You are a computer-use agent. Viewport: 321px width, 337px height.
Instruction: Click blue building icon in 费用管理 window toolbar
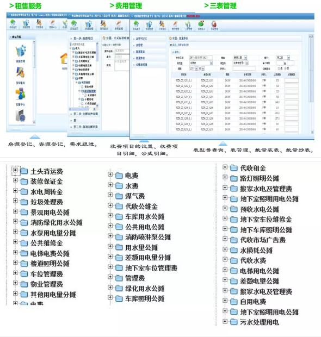click(x=89, y=24)
